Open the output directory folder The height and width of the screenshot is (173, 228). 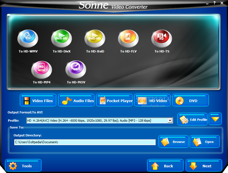(205, 142)
